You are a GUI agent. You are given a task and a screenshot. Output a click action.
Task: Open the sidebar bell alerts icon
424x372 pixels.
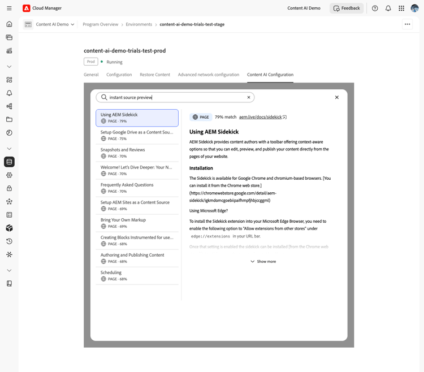pyautogui.click(x=9, y=93)
